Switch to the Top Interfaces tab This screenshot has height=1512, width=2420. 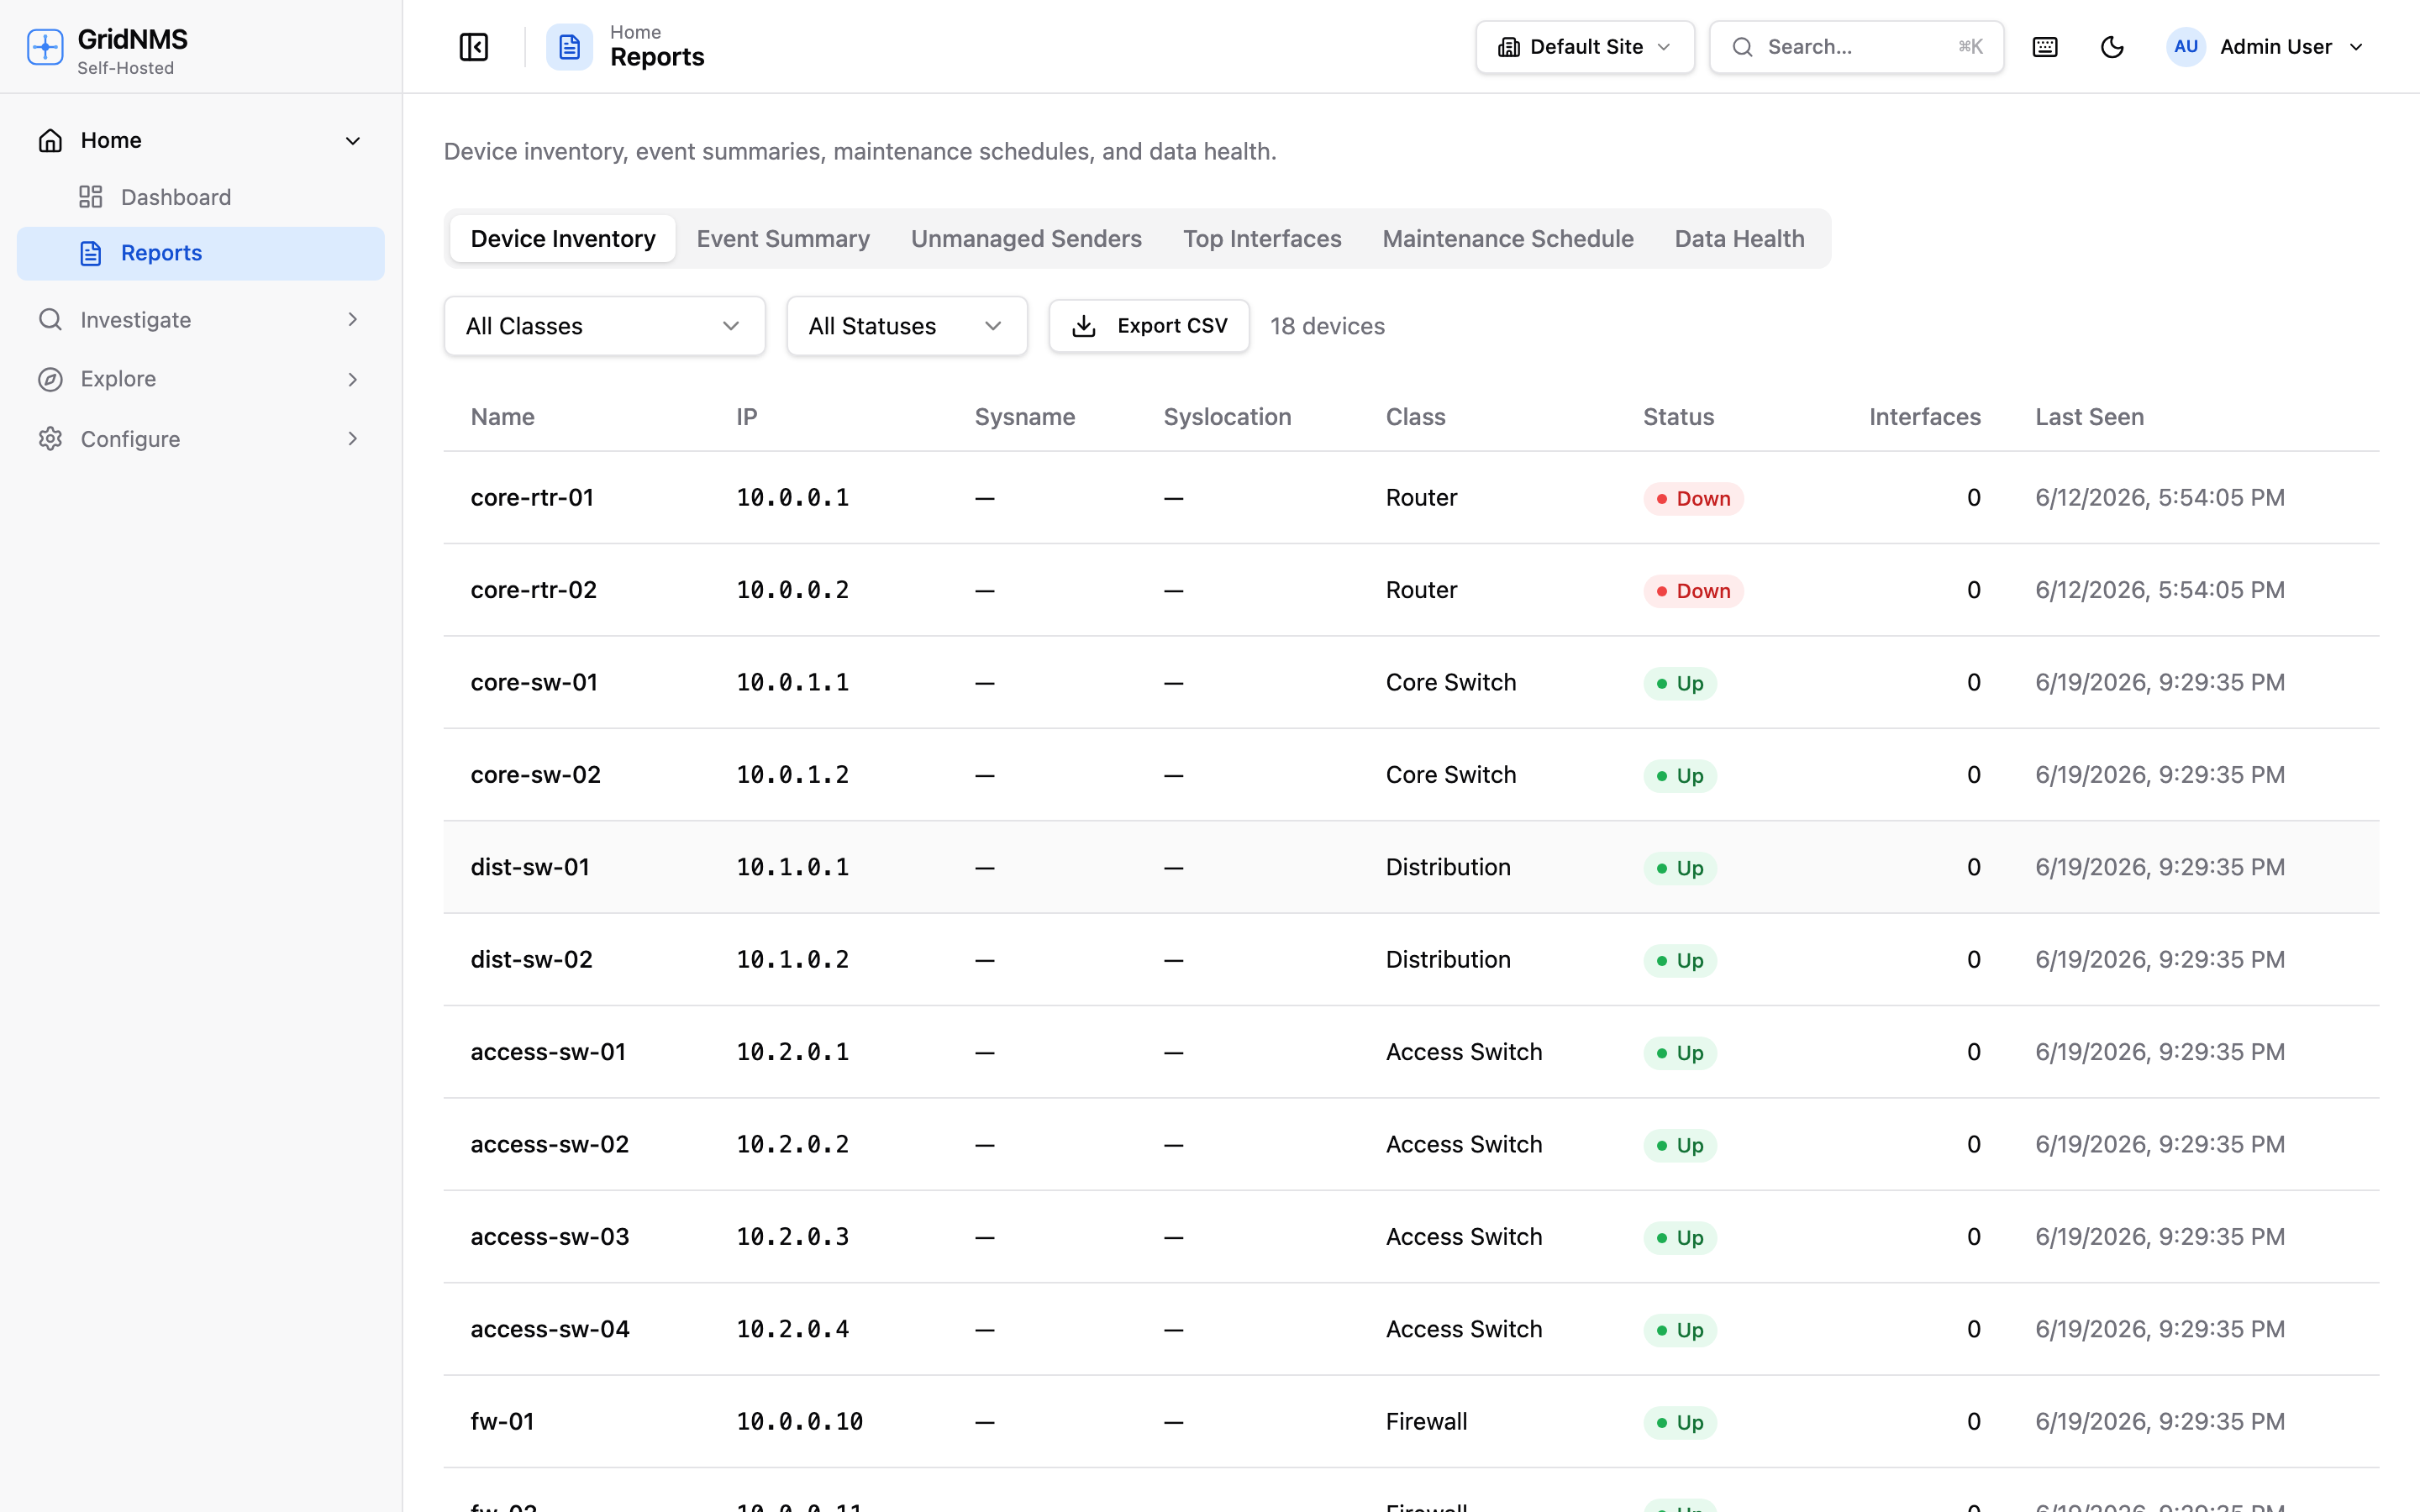click(1262, 239)
